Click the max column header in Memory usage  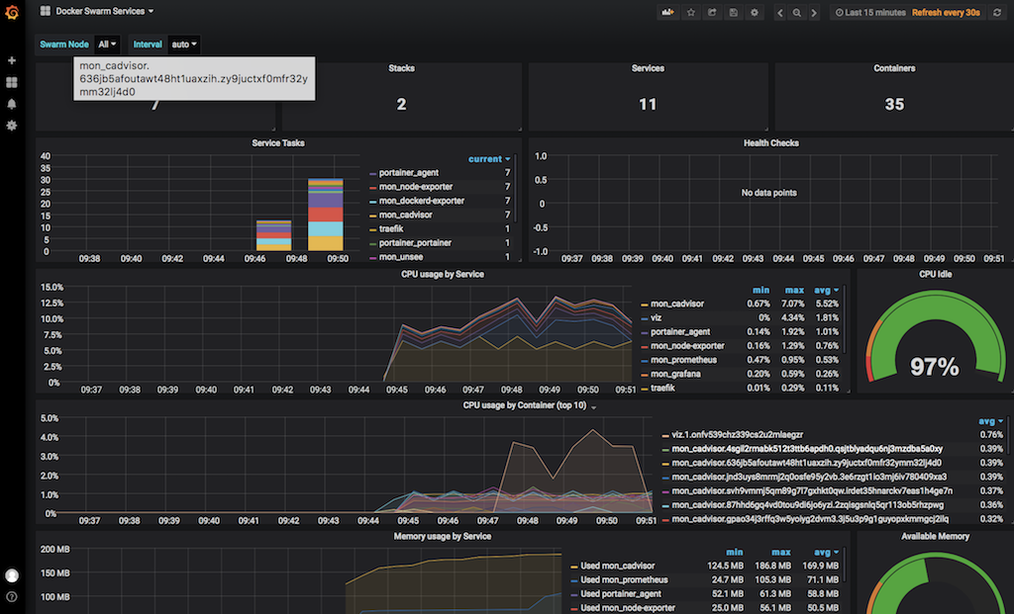click(x=781, y=553)
